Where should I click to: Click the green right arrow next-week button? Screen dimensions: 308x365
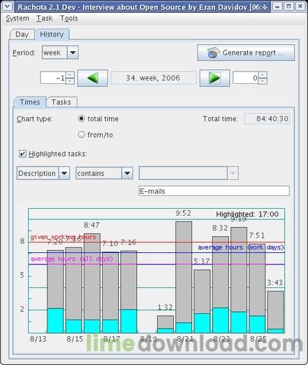coord(214,78)
